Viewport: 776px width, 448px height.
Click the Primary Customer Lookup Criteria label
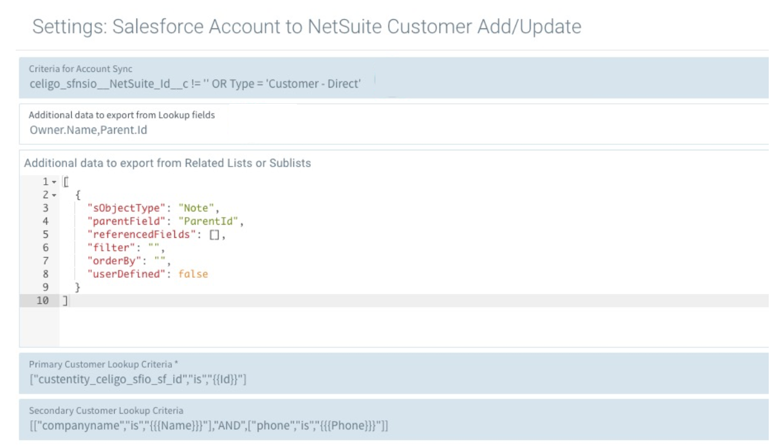coord(104,364)
